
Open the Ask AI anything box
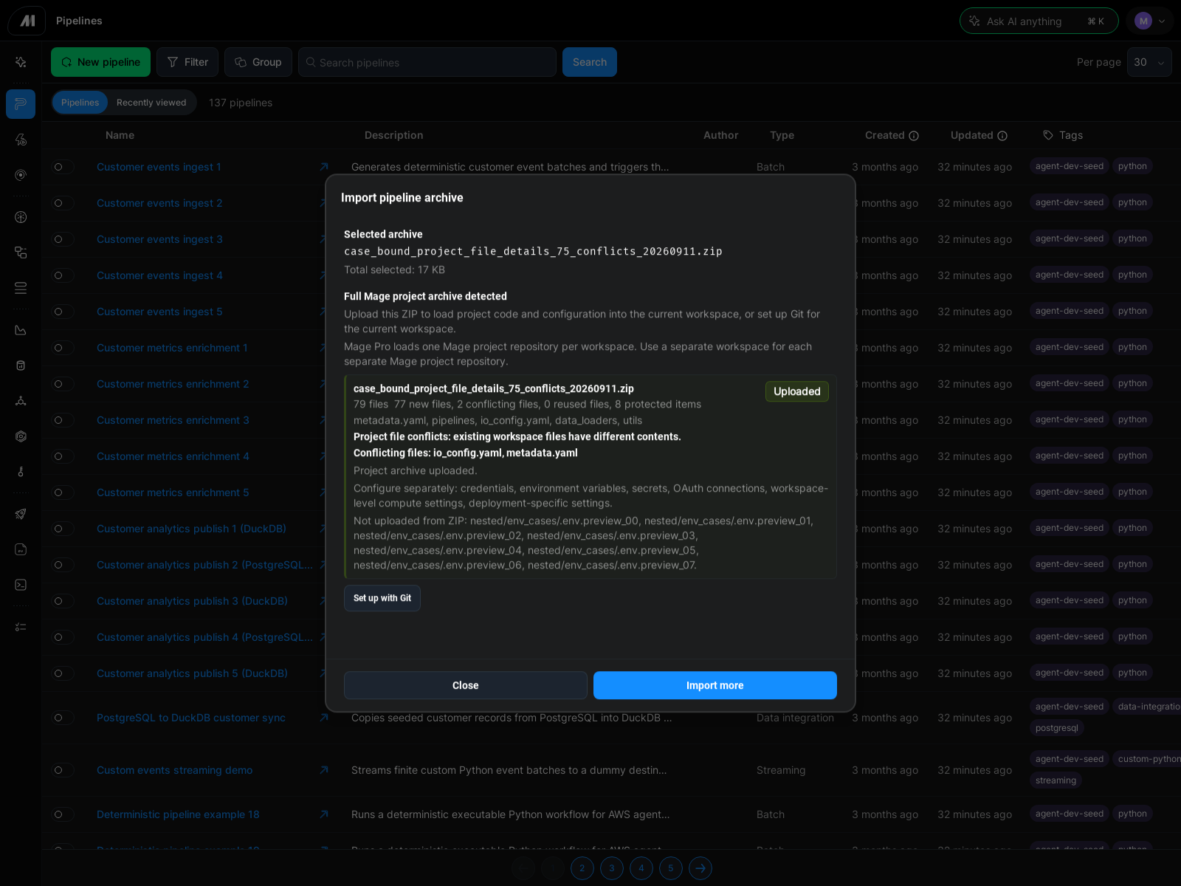(1039, 21)
